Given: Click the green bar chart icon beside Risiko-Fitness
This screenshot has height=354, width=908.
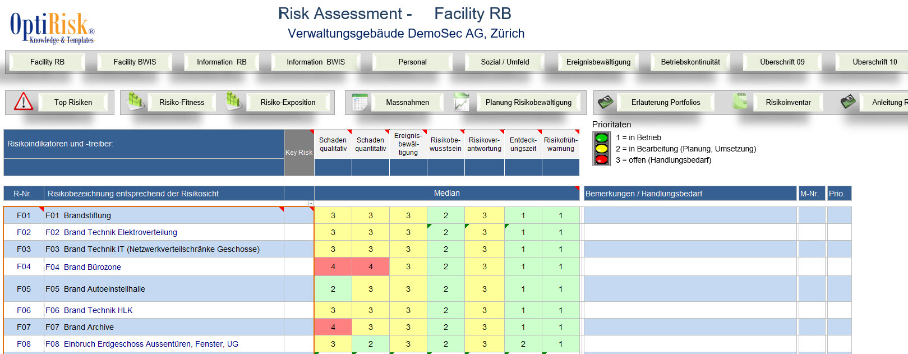Looking at the screenshot, I should point(135,102).
